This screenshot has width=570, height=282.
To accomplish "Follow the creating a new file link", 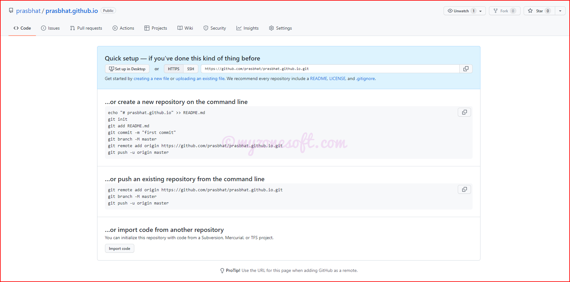I will 151,78.
